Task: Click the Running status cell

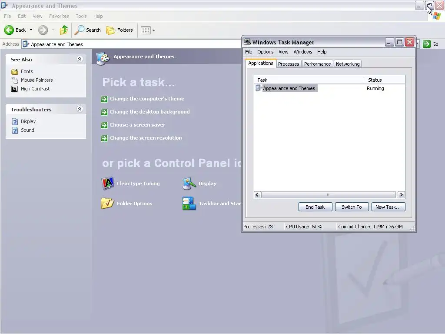Action: pyautogui.click(x=375, y=88)
